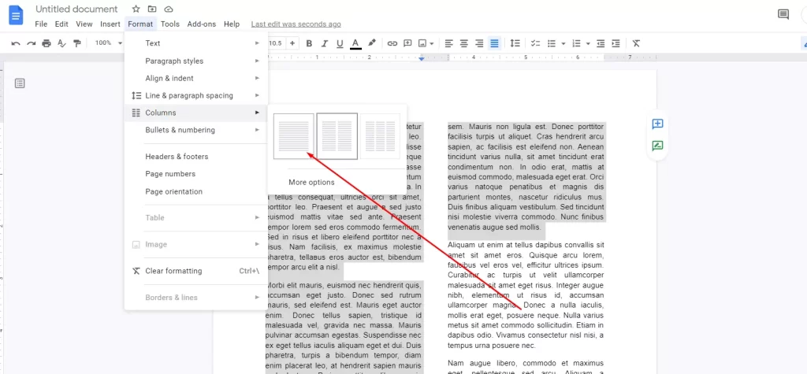Open the text color picker

(355, 43)
